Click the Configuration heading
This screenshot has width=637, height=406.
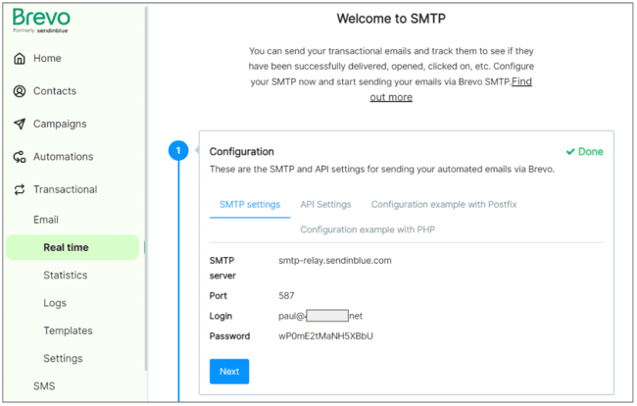[242, 152]
